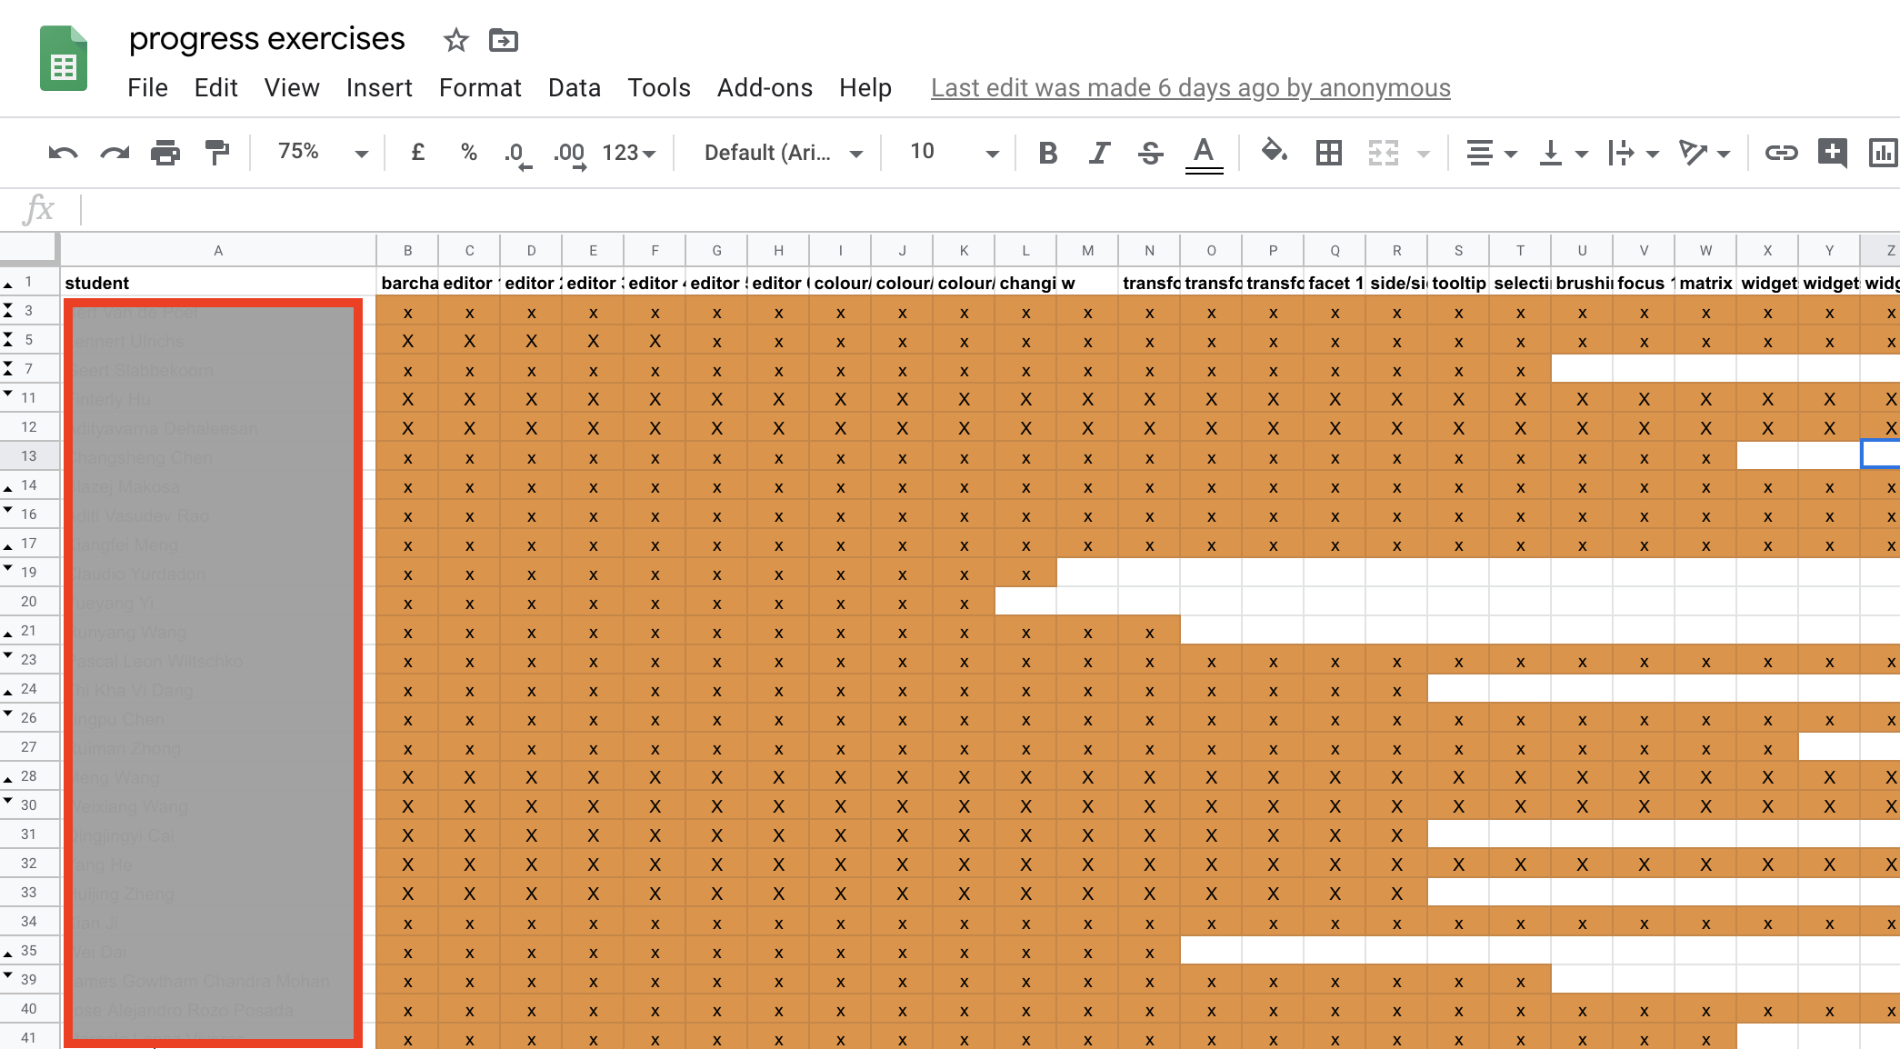Star the progress exercises document
The width and height of the screenshot is (1900, 1049).
[455, 40]
